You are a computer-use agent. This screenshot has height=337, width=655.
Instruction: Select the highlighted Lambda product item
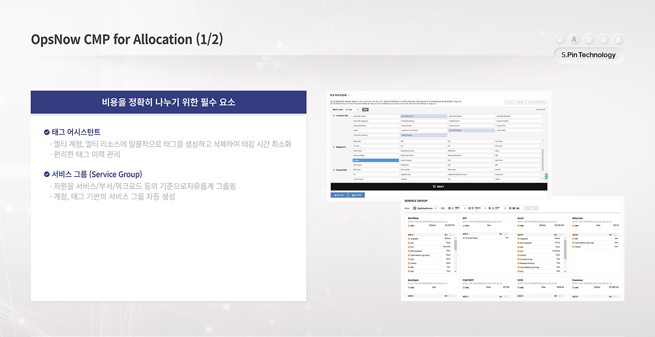(375, 160)
